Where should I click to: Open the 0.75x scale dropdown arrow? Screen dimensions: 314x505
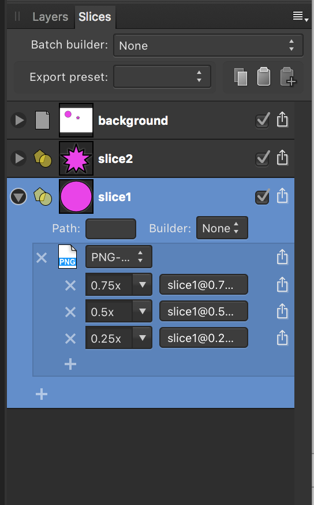142,285
